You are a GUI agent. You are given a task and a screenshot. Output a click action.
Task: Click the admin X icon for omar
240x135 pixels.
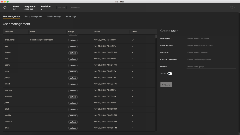coord(133,128)
